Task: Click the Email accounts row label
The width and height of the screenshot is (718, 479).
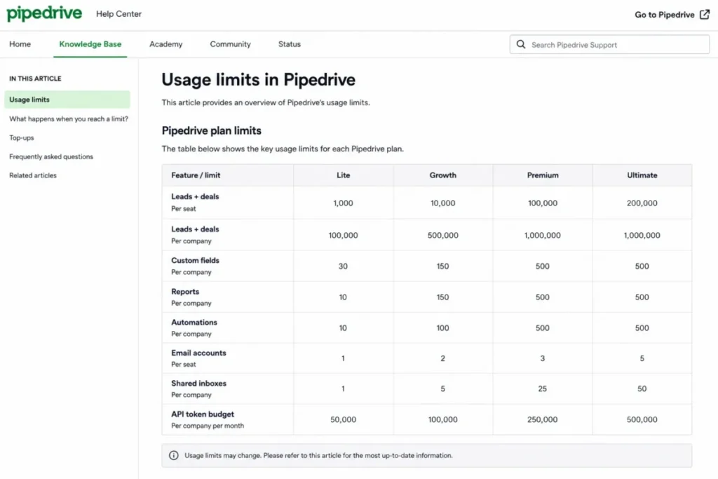Action: point(198,358)
